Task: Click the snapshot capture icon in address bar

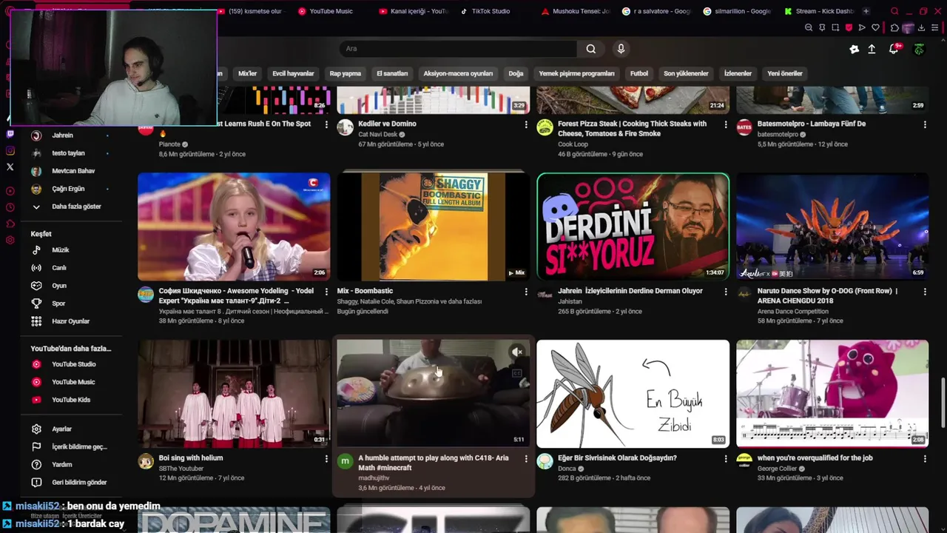Action: 835,27
